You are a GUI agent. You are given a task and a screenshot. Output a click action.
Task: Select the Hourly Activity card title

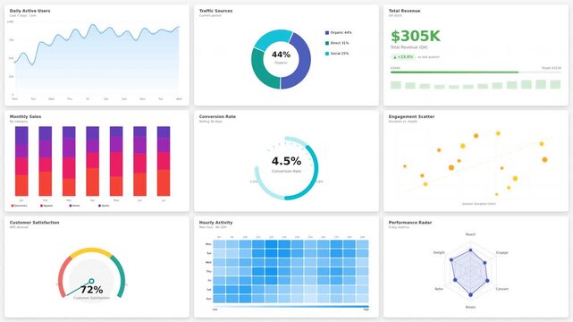tap(215, 222)
